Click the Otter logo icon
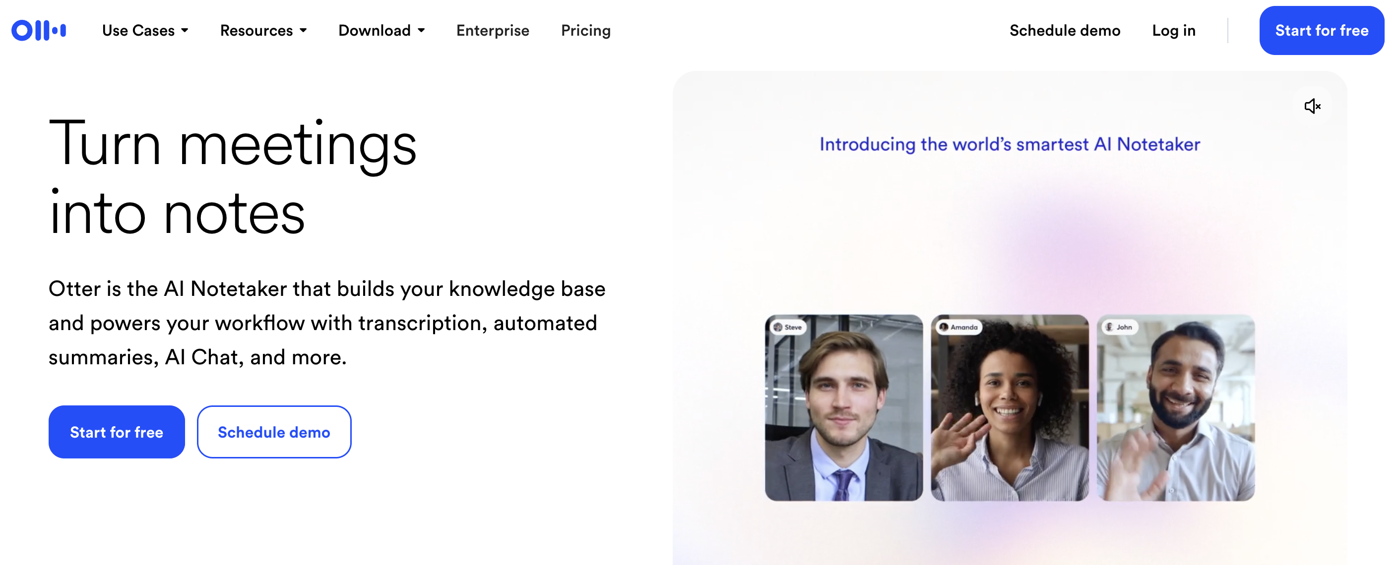Screen dimensions: 1399x565 click(x=39, y=30)
